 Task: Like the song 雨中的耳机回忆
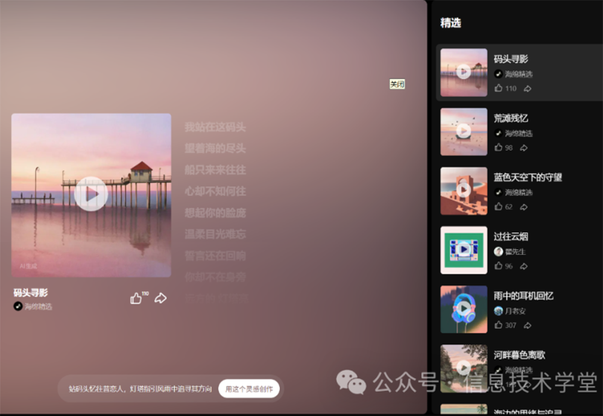click(x=499, y=325)
